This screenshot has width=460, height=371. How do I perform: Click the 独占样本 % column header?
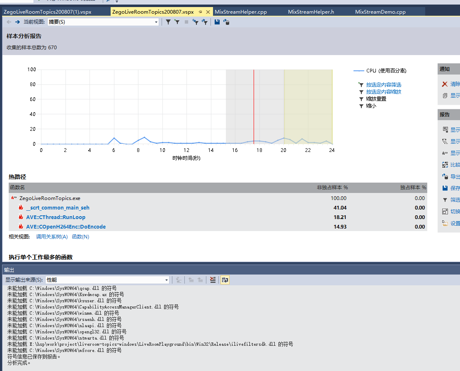413,187
